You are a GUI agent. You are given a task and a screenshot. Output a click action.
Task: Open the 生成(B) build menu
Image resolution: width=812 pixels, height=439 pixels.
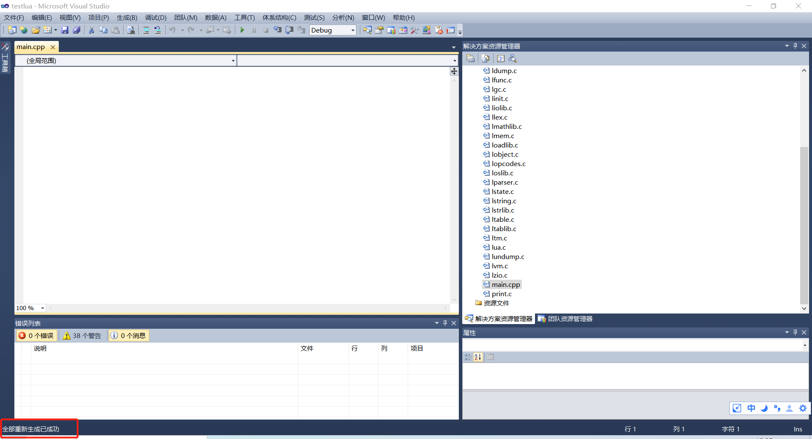127,18
